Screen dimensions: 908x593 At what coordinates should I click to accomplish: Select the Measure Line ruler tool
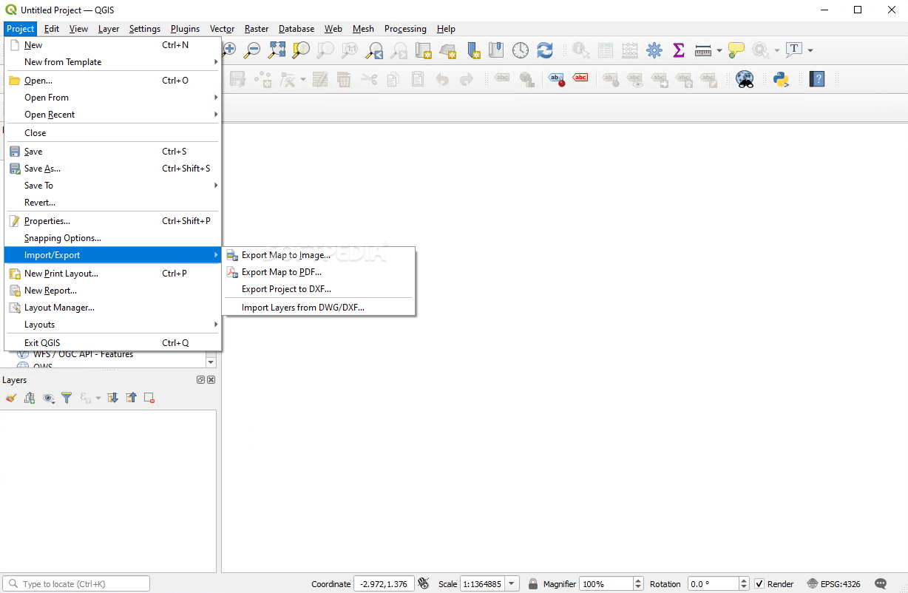click(703, 50)
